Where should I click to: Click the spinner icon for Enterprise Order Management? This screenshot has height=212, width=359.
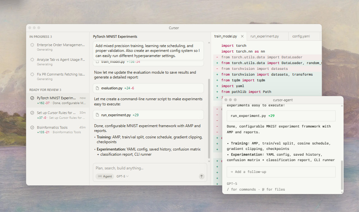point(32,45)
